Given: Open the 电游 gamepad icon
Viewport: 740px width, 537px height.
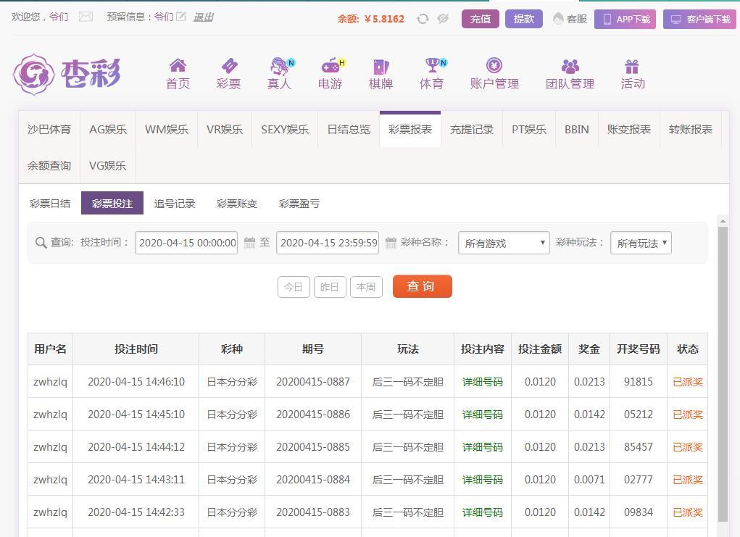Looking at the screenshot, I should coord(330,66).
